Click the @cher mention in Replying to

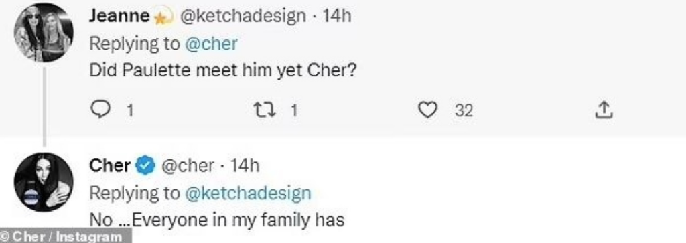tap(212, 44)
